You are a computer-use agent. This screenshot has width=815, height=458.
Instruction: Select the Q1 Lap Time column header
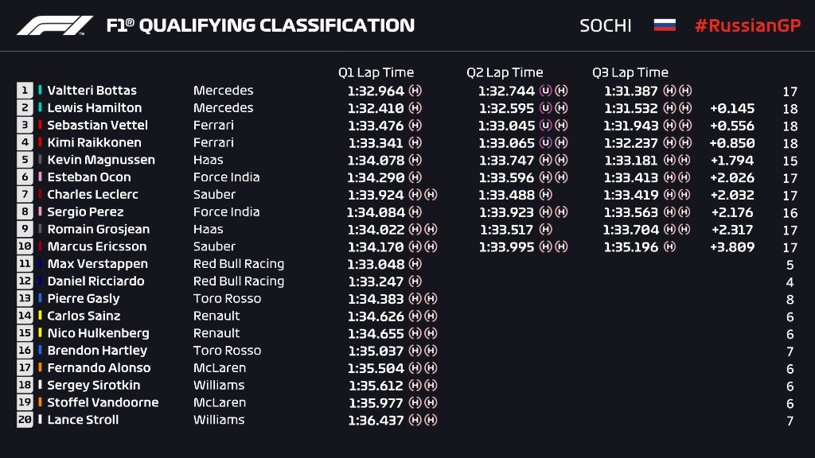pos(376,72)
